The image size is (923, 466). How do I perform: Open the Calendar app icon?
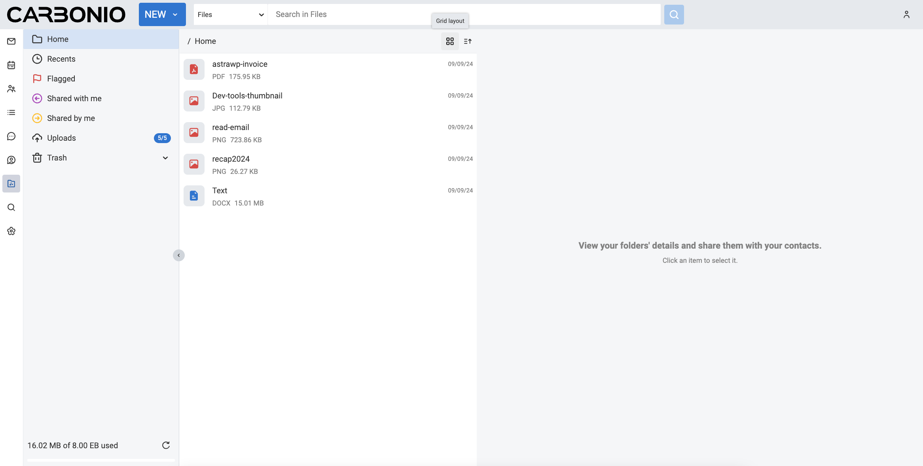(11, 65)
